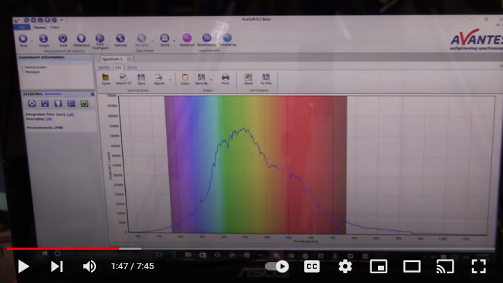This screenshot has width=503, height=283.
Task: Mute the video volume
Action: (90, 266)
